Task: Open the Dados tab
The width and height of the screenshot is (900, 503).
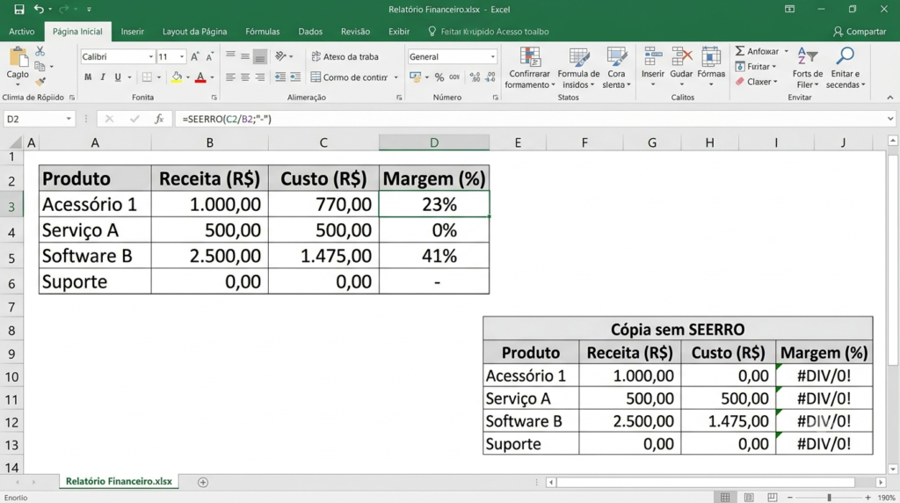Action: [310, 32]
